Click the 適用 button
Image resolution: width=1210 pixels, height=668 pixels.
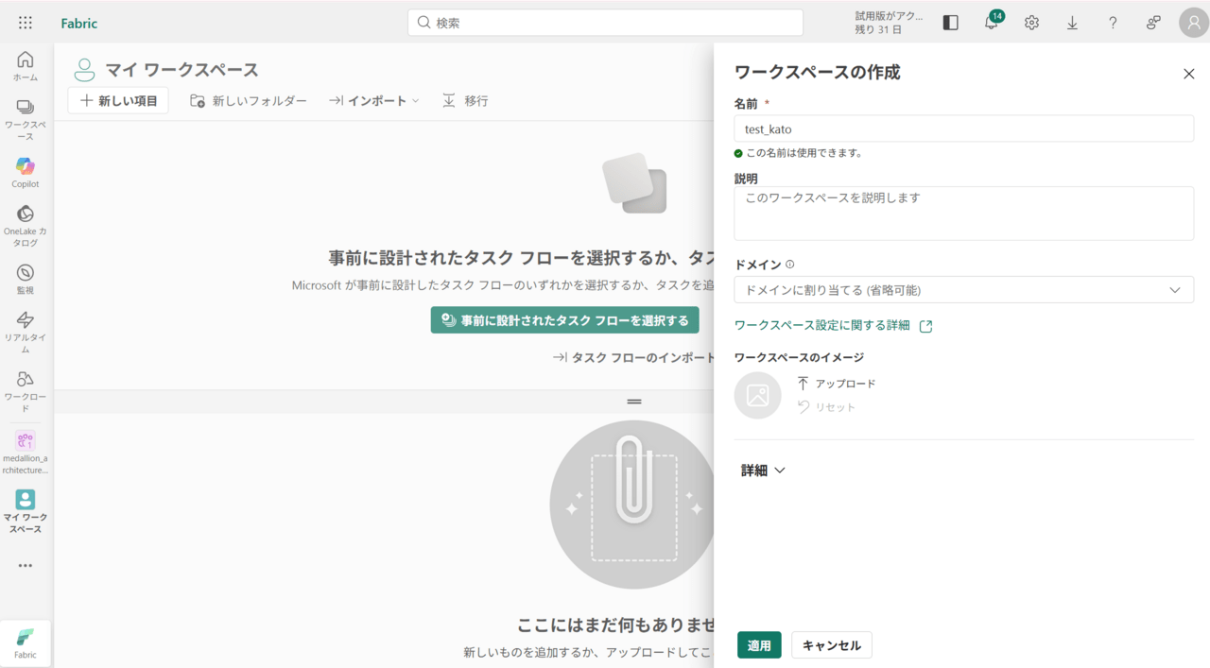(x=759, y=645)
